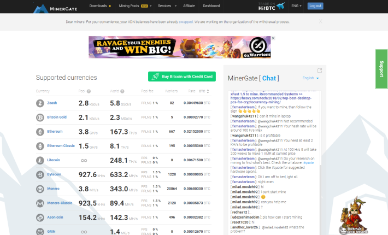The width and height of the screenshot is (388, 235).
Task: Click username wangchuk4211 asking about laptop
Action: tap(244, 116)
